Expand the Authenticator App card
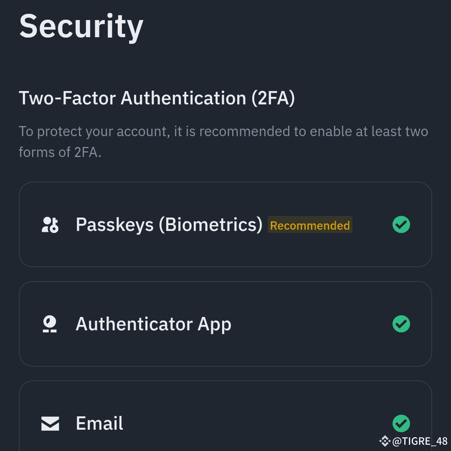 tap(225, 324)
